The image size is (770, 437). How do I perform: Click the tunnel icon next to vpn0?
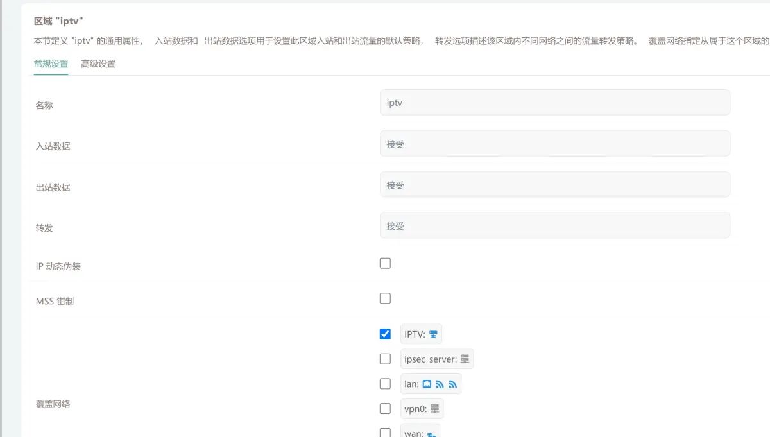434,407
